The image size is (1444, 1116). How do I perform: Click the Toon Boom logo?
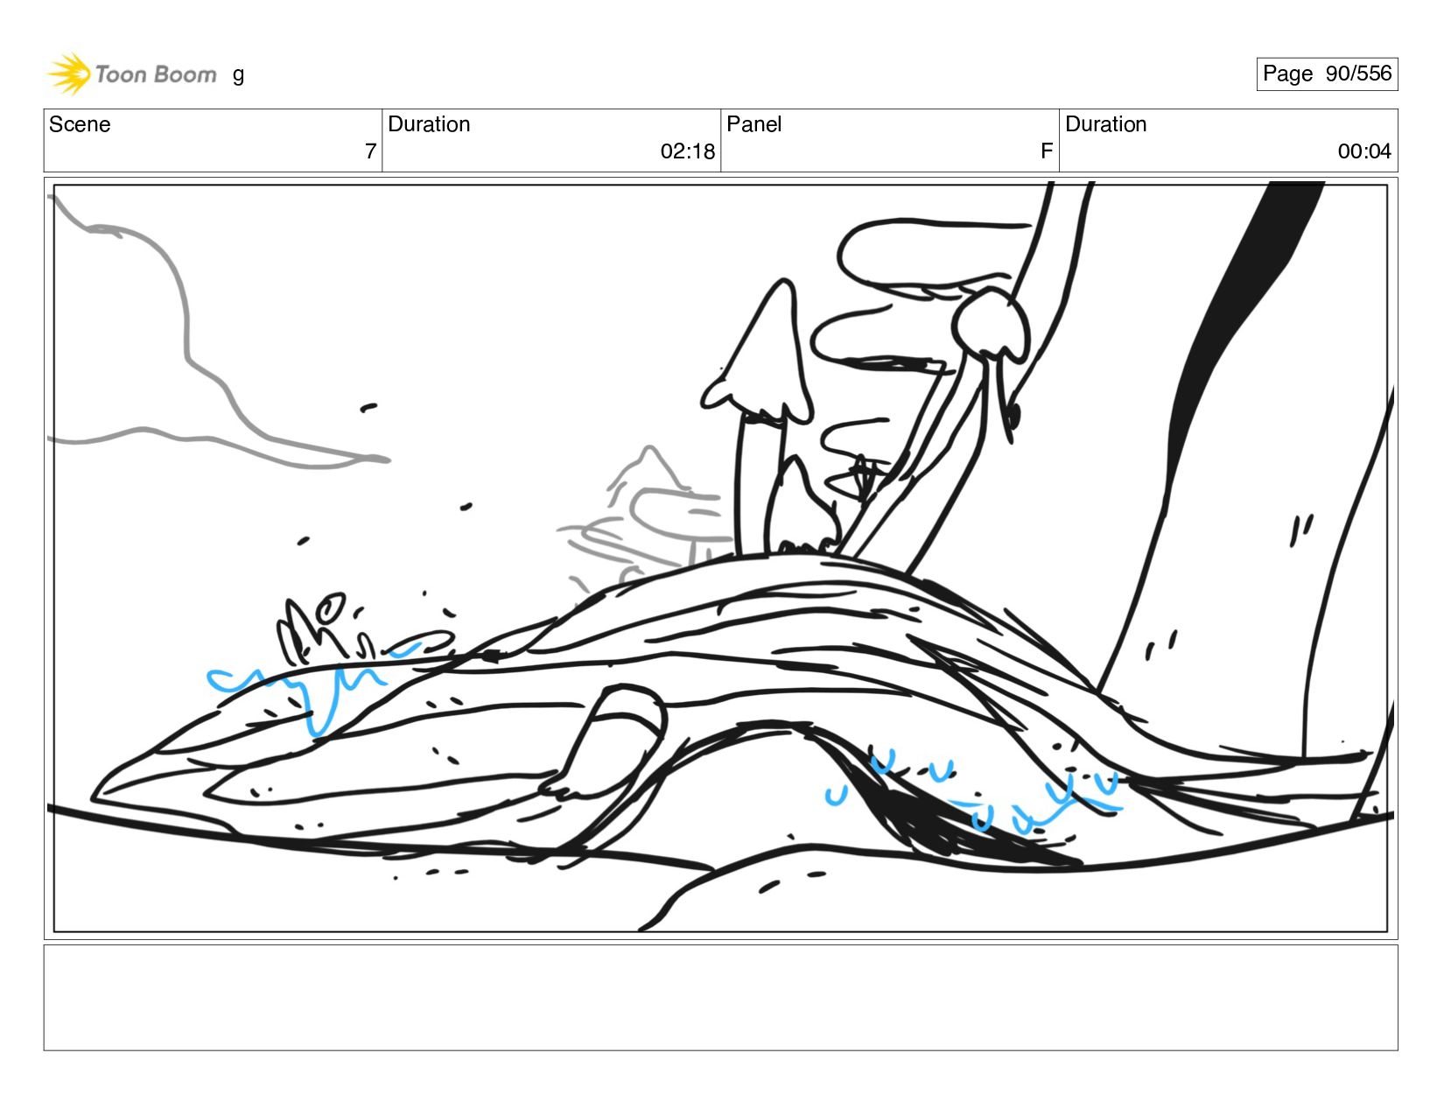tap(131, 74)
